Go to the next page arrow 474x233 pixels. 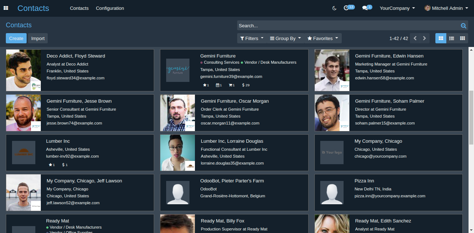[x=424, y=38]
